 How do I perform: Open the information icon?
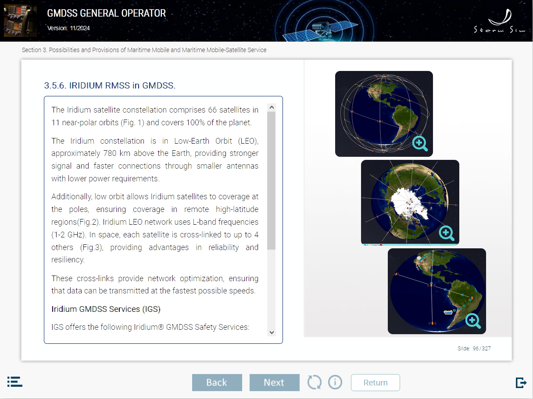tap(335, 382)
